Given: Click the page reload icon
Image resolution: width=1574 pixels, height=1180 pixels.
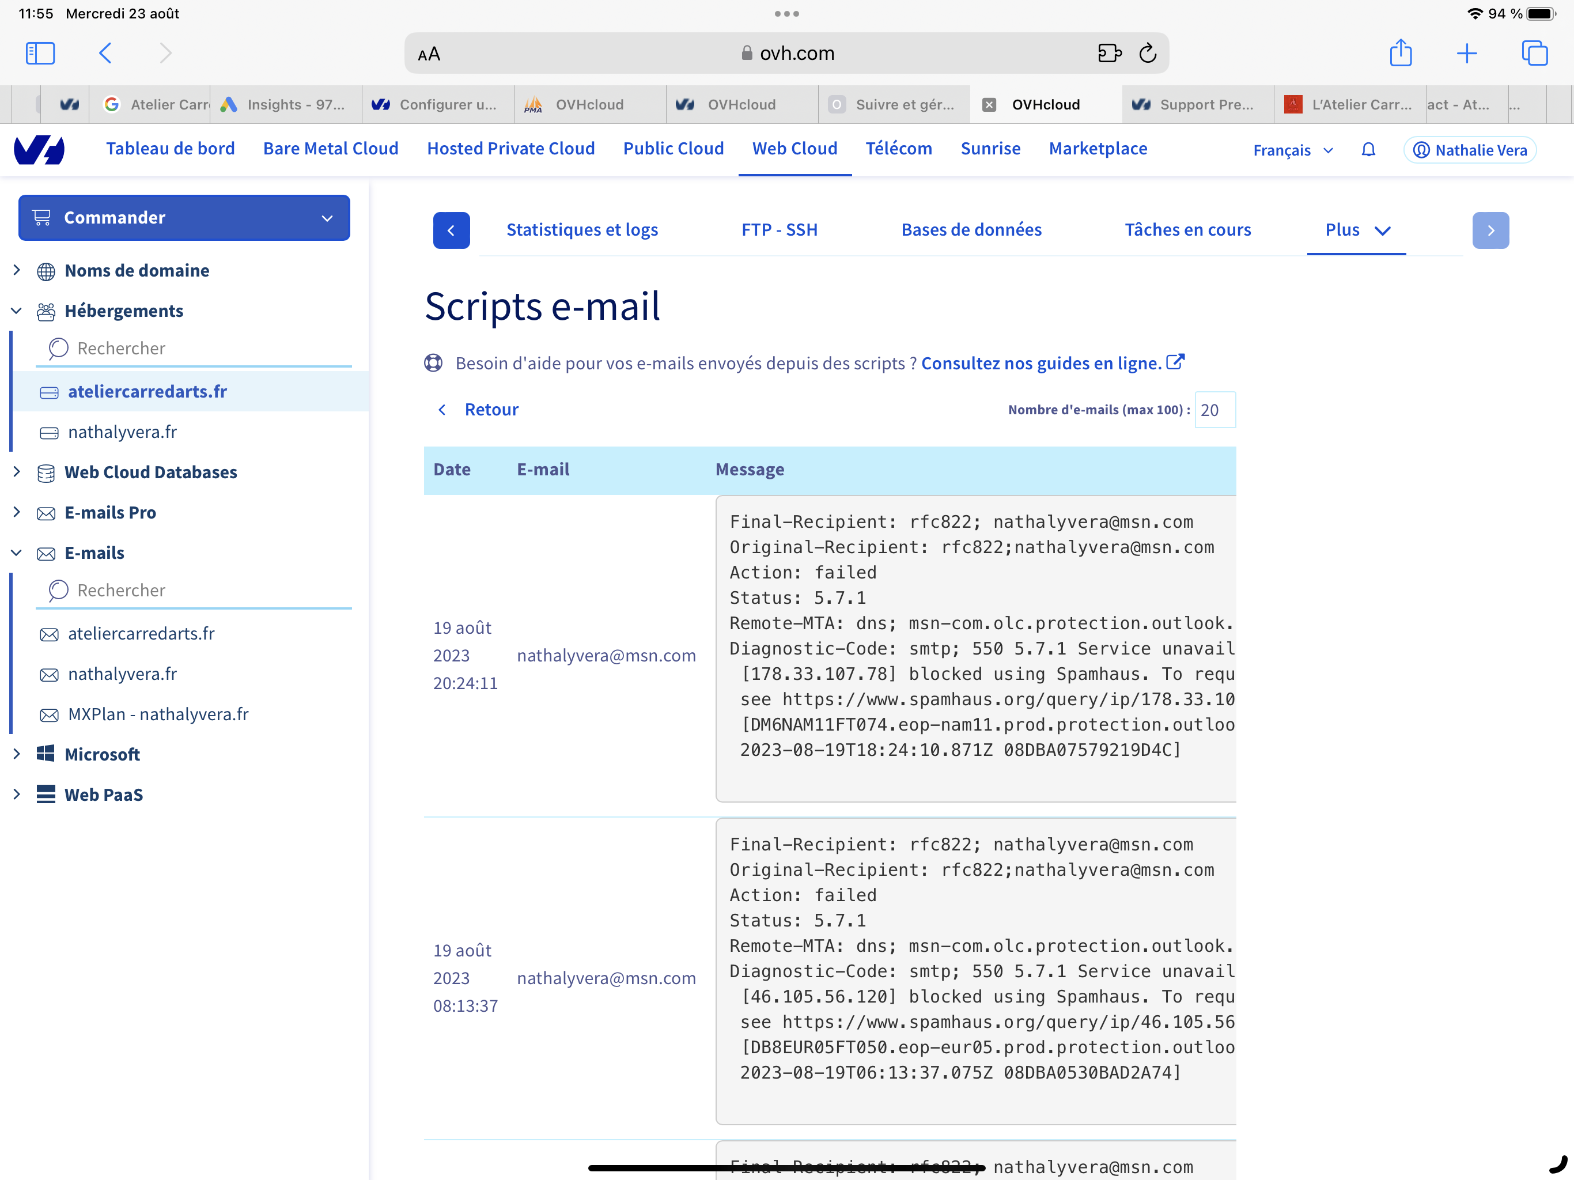Looking at the screenshot, I should tap(1148, 54).
